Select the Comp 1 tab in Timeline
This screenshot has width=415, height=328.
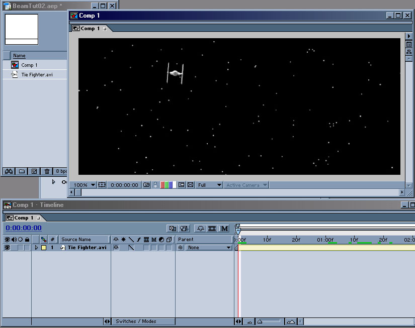(x=24, y=218)
